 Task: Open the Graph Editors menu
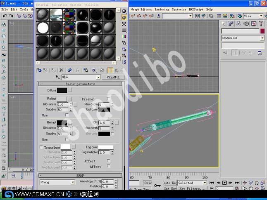point(141,9)
